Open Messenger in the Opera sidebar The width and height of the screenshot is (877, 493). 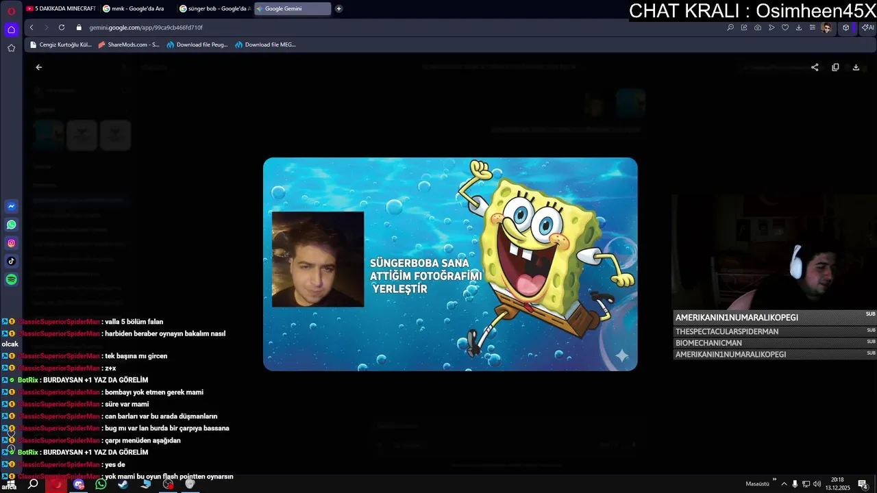click(12, 206)
